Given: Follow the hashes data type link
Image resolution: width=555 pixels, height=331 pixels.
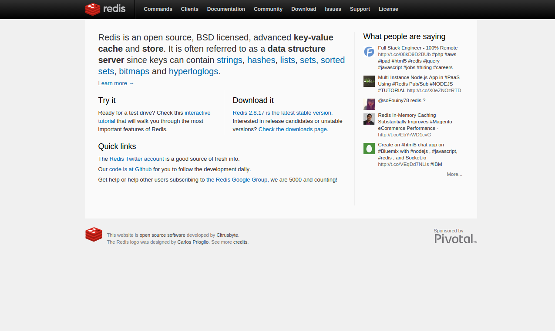Looking at the screenshot, I should (261, 60).
